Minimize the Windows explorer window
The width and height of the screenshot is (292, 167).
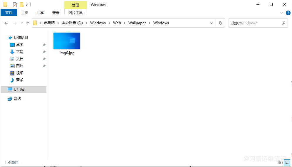tap(258, 5)
